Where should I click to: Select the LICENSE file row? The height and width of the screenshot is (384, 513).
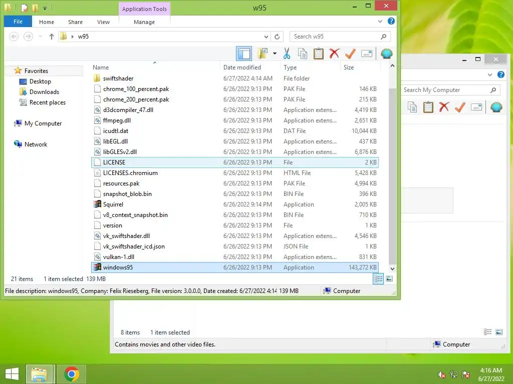tap(235, 162)
